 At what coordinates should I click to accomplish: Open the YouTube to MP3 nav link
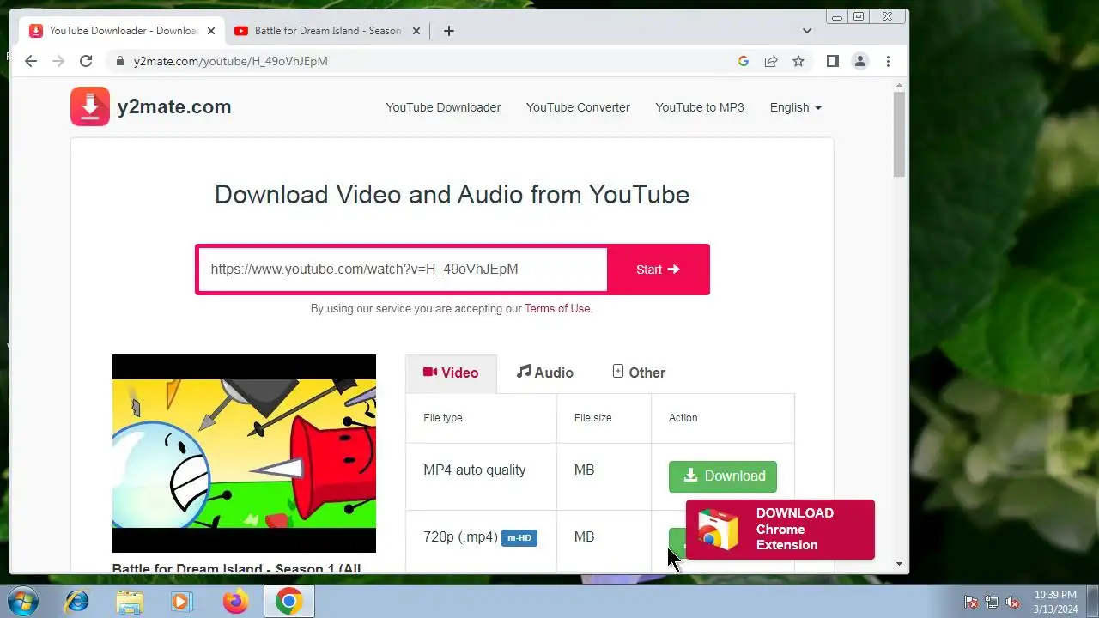(700, 107)
